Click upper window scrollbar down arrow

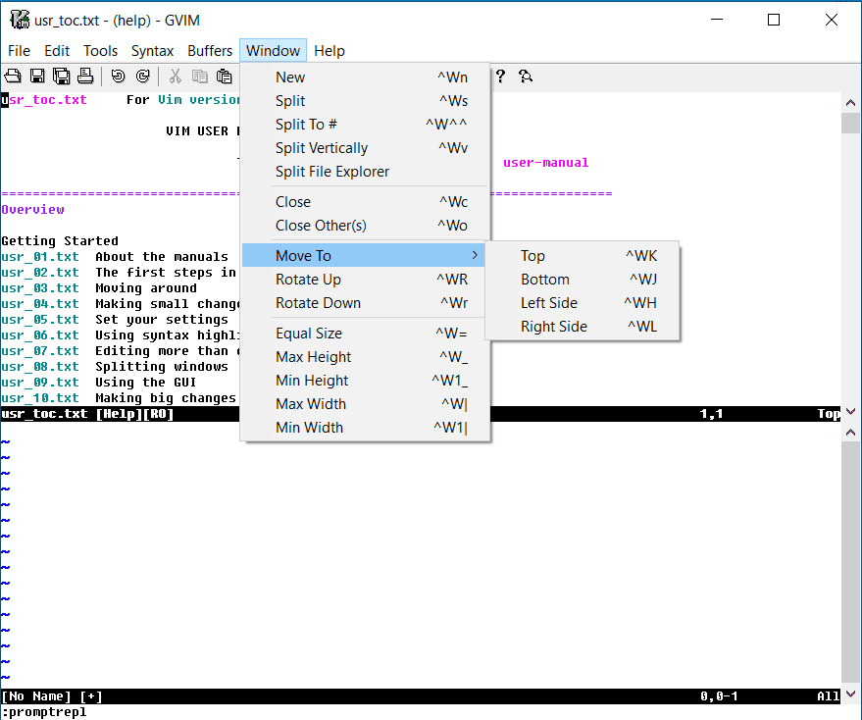[x=850, y=411]
